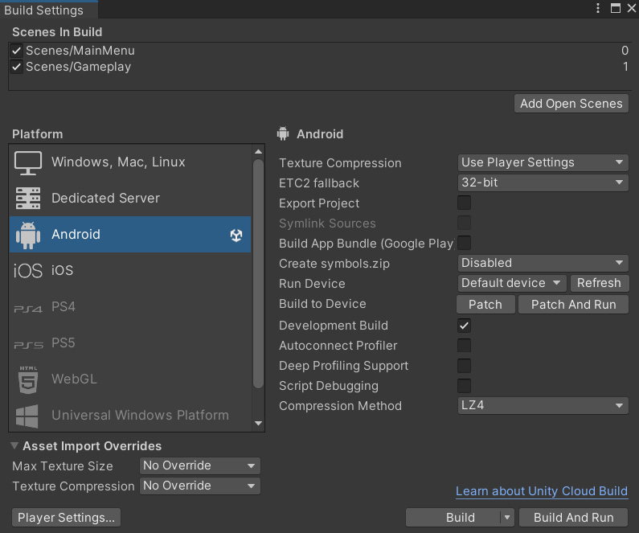Viewport: 639px width, 533px height.
Task: Click the Android icon beside the settings header
Action: [x=283, y=133]
